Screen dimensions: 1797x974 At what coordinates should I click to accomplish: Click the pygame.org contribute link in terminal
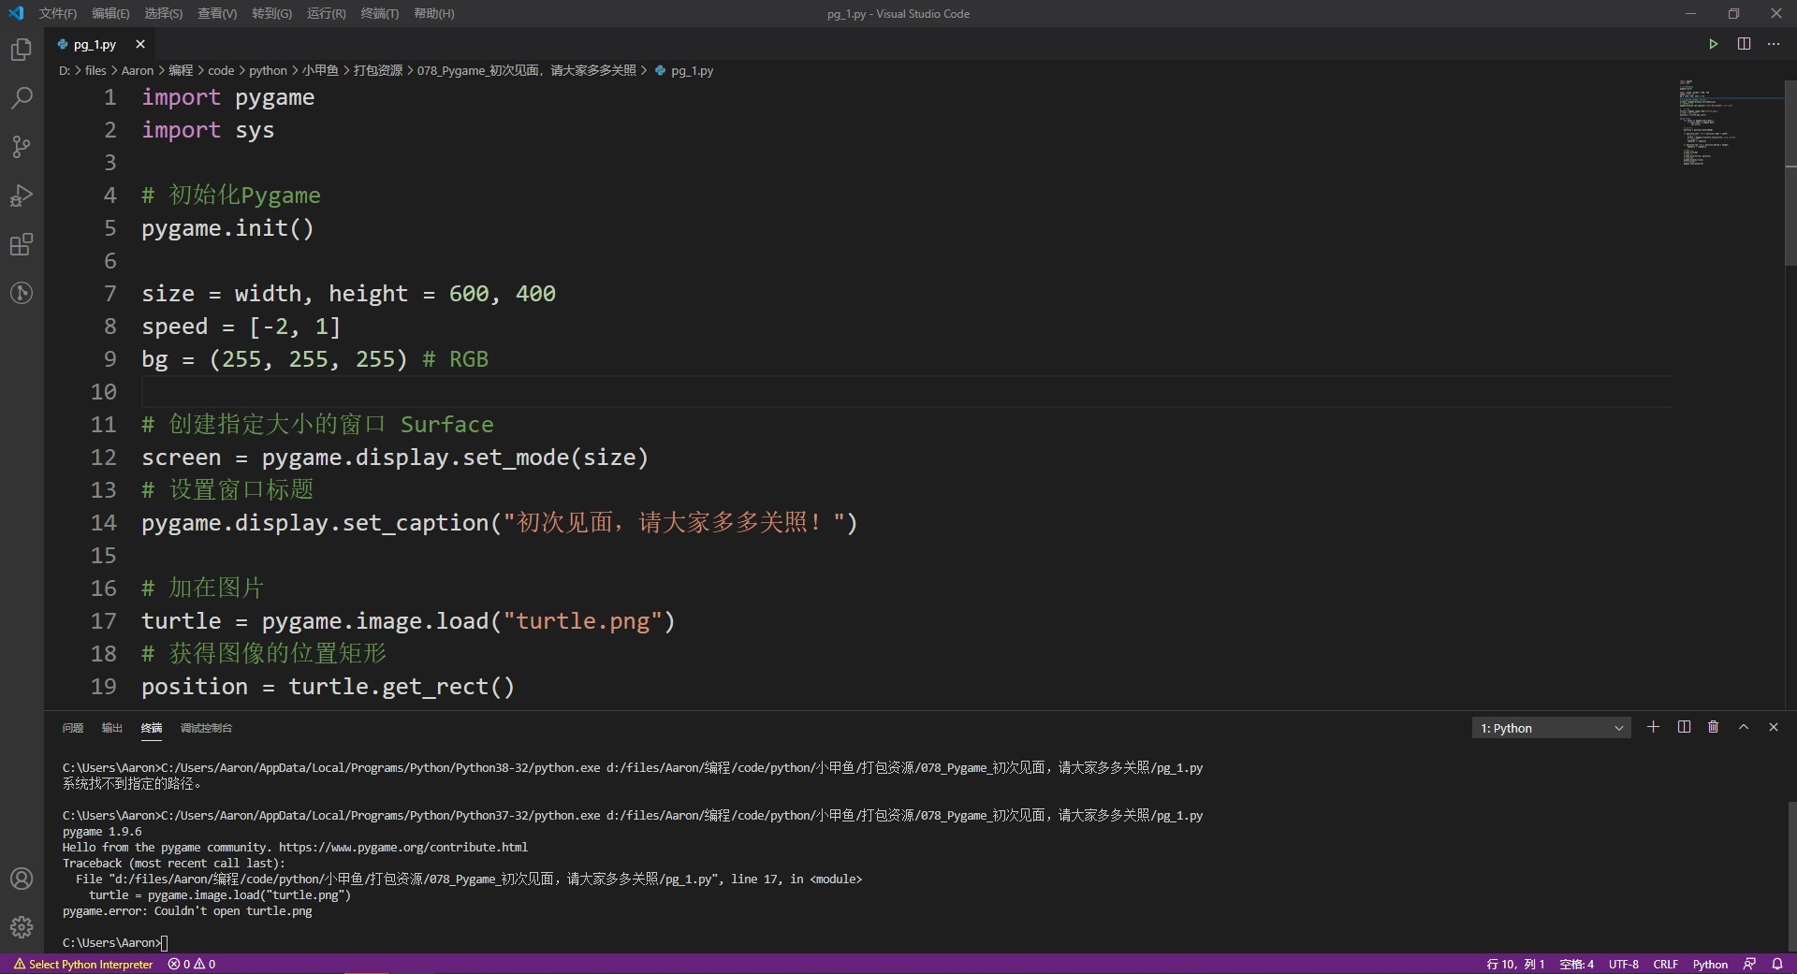[x=403, y=847]
